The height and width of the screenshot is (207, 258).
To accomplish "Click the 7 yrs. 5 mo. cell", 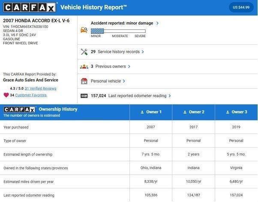I will [151, 154].
